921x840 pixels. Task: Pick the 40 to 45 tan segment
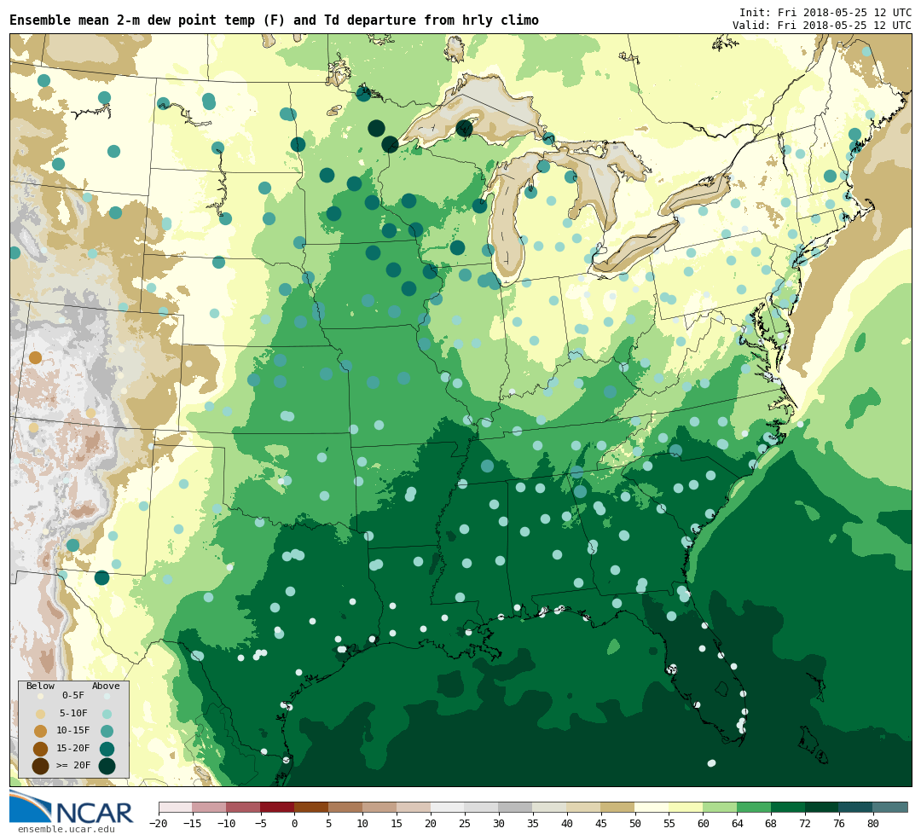click(x=584, y=807)
